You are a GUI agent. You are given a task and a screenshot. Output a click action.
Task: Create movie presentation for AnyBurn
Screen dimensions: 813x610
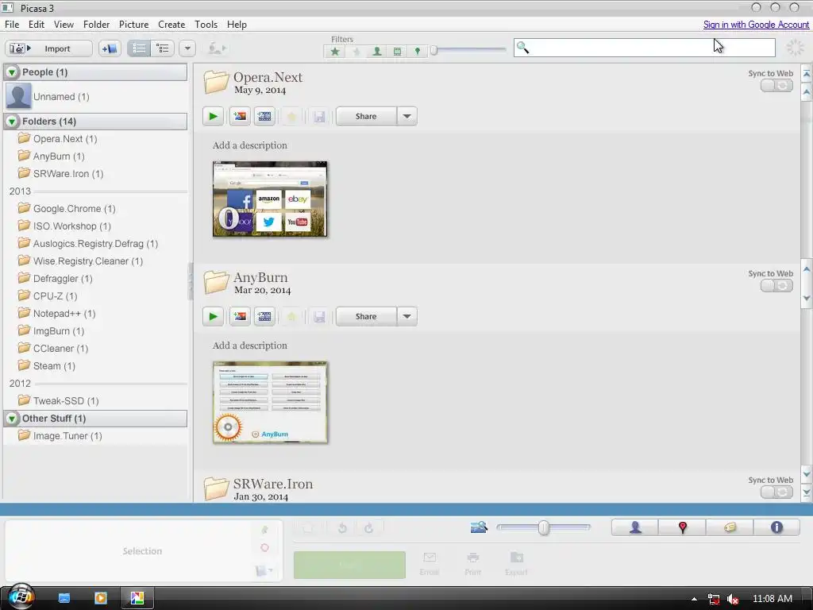[x=264, y=316]
